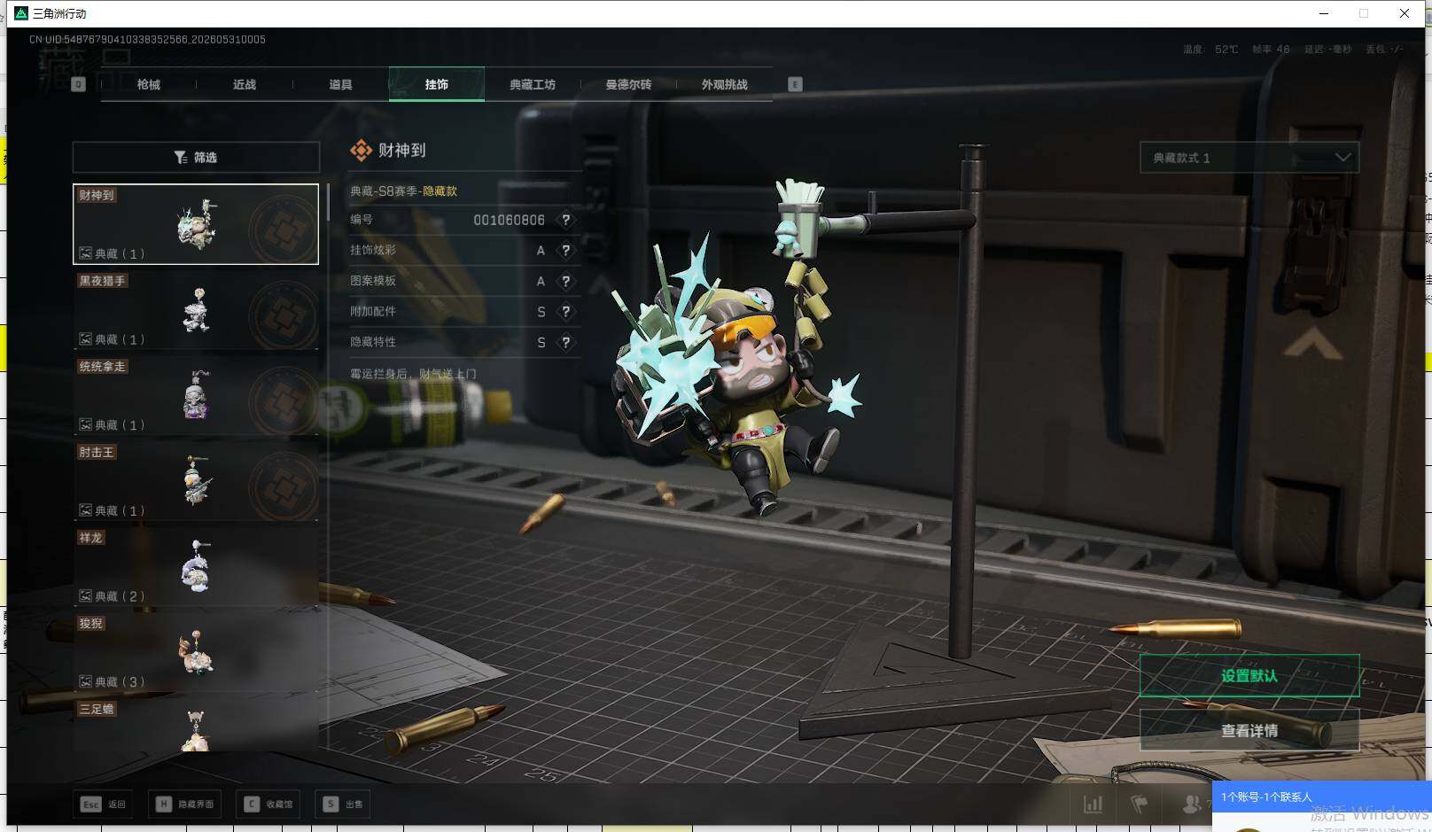
Task: Open the 附加配件 help icon
Action: pos(565,312)
